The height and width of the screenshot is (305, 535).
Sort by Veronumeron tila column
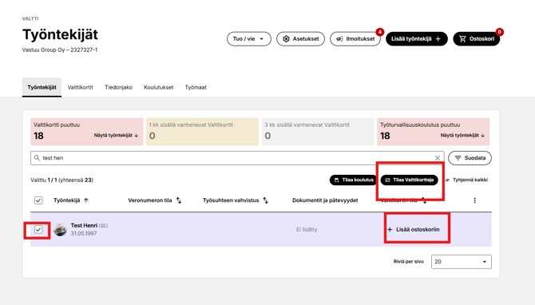(x=155, y=200)
